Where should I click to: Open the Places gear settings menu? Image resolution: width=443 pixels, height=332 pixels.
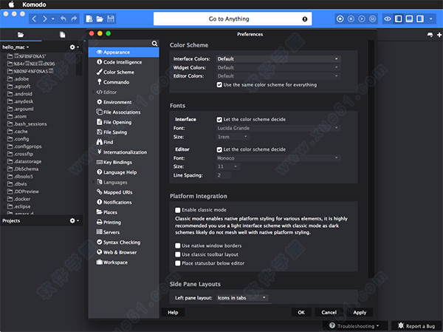point(74,47)
